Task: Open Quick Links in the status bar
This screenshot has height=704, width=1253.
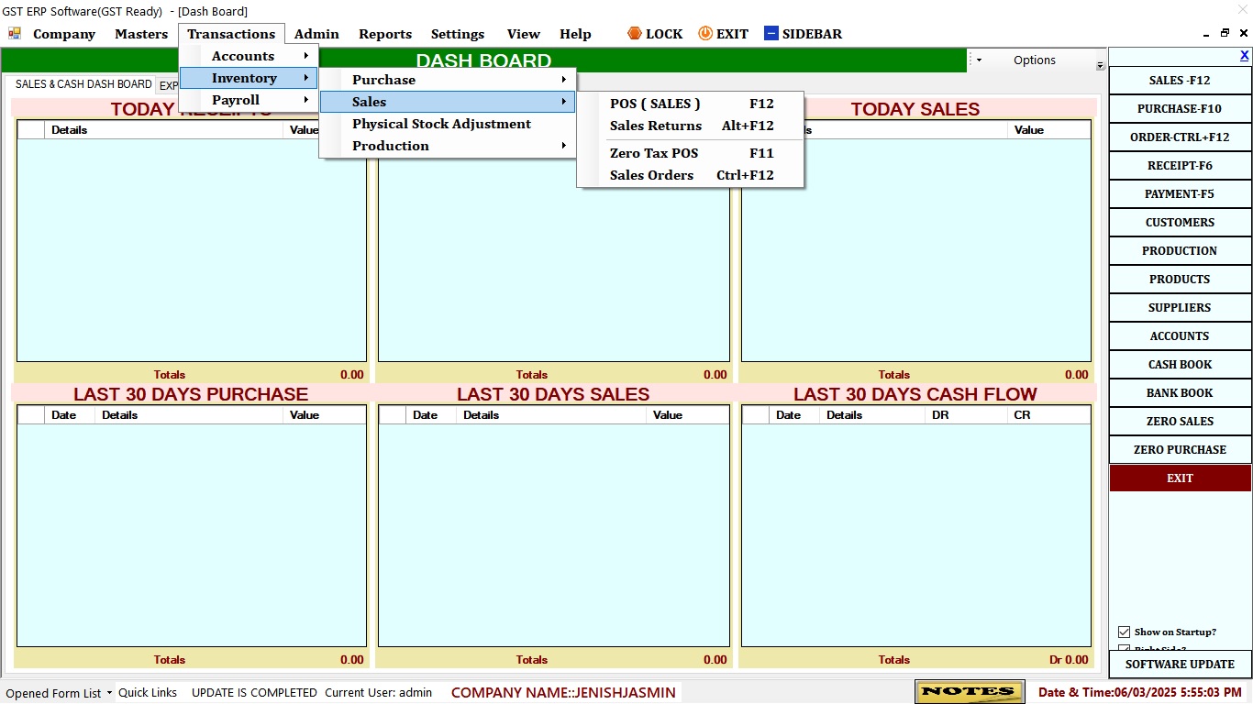Action: 147,693
